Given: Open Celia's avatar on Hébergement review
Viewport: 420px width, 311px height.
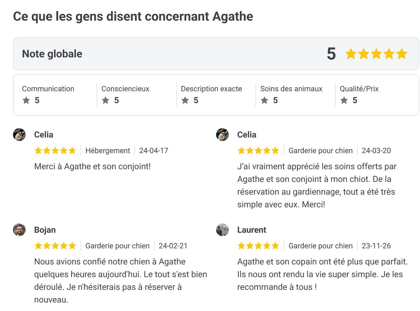Looking at the screenshot, I should [x=19, y=135].
